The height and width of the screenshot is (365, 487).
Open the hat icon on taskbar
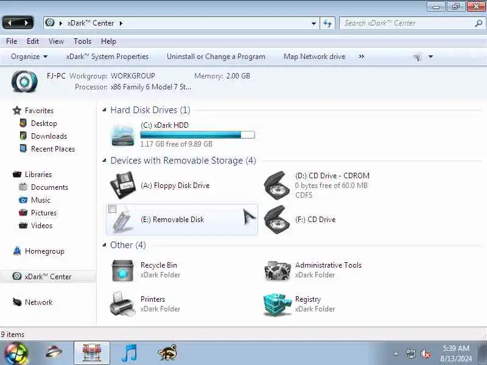click(54, 352)
